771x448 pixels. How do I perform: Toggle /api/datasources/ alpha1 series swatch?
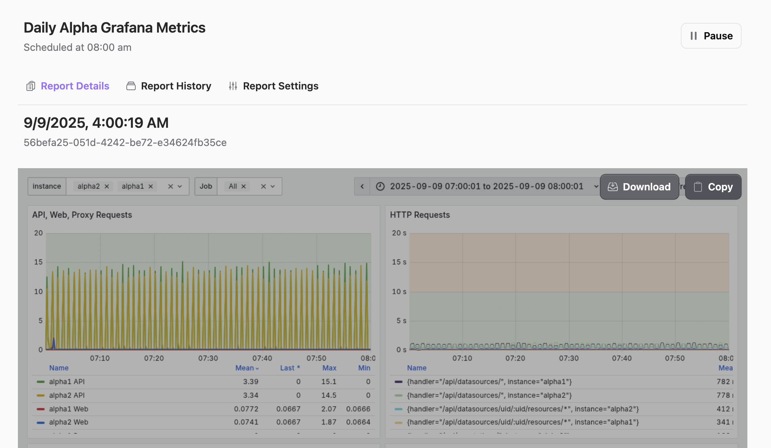tap(399, 382)
